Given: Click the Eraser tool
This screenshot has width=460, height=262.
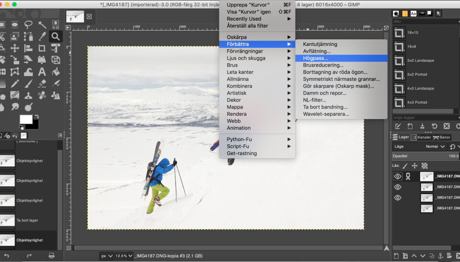Looking at the screenshot, I should click(42, 84).
